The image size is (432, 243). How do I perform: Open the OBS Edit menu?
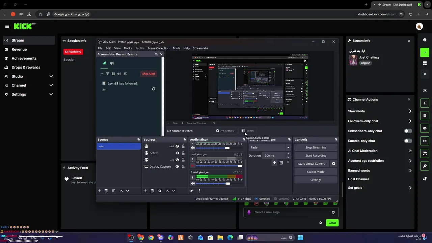pos(108,48)
